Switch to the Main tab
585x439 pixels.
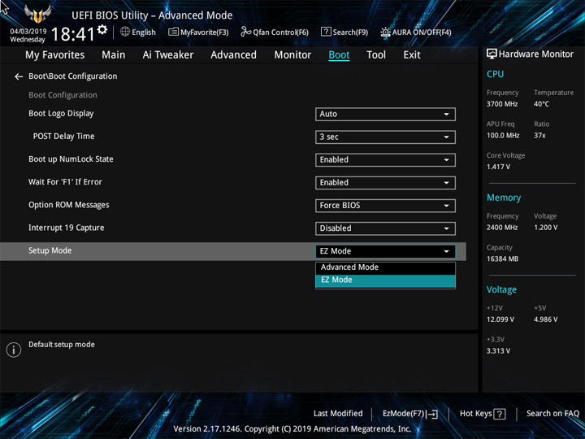click(x=114, y=55)
